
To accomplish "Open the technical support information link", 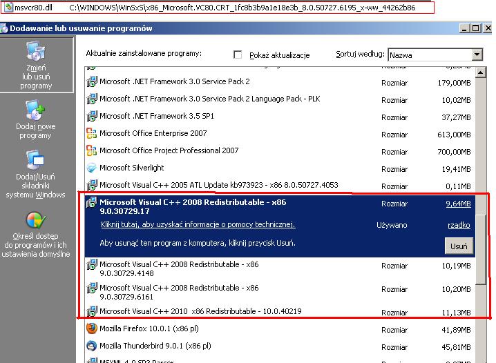I will point(198,224).
